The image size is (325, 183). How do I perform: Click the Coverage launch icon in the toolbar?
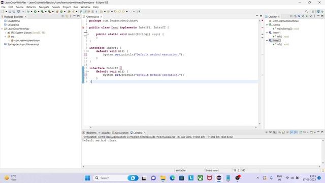(42, 12)
